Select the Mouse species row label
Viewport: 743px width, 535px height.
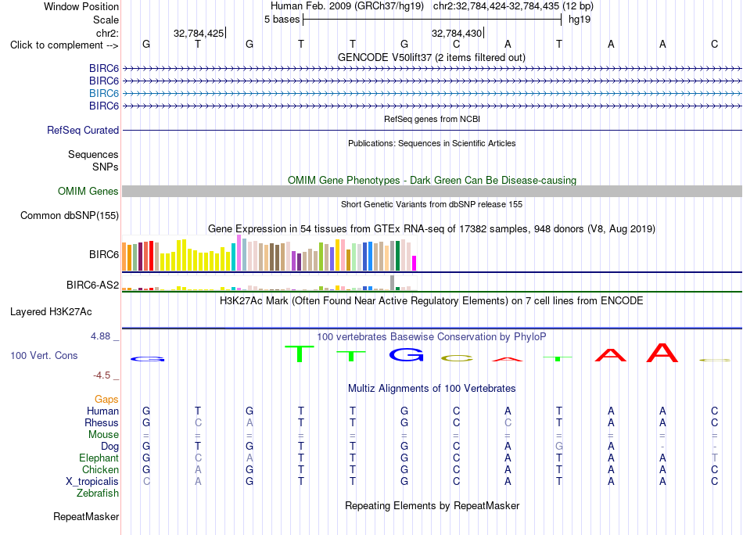(103, 435)
